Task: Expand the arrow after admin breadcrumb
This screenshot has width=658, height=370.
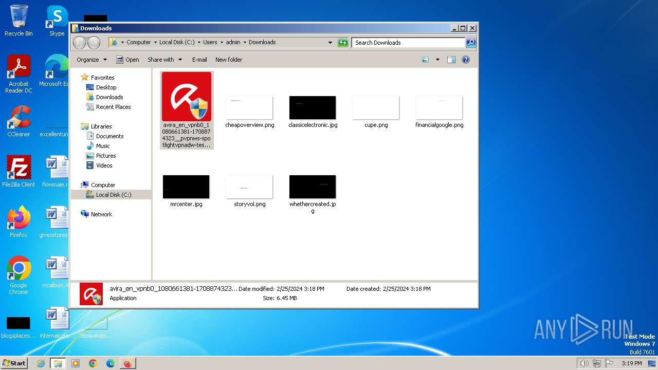Action: 245,43
